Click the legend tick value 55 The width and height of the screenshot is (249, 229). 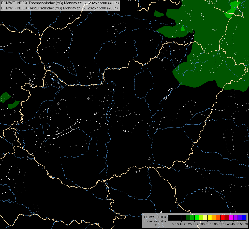pos(242,224)
